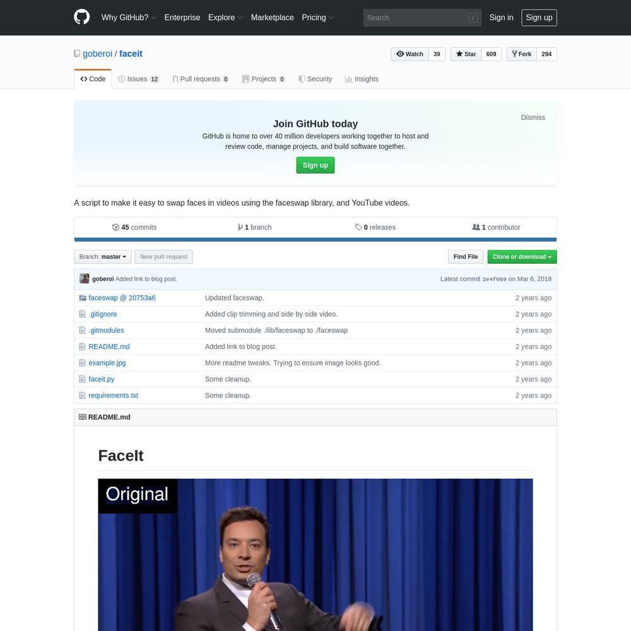
Task: Open the .gitmodules file
Action: click(x=106, y=331)
